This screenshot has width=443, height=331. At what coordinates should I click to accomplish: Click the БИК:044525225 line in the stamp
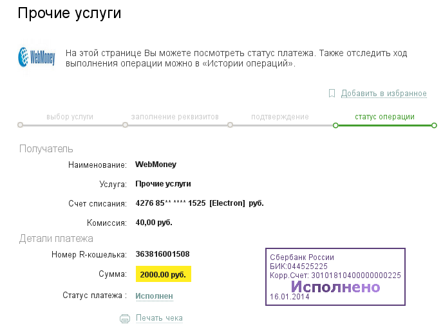pyautogui.click(x=299, y=266)
